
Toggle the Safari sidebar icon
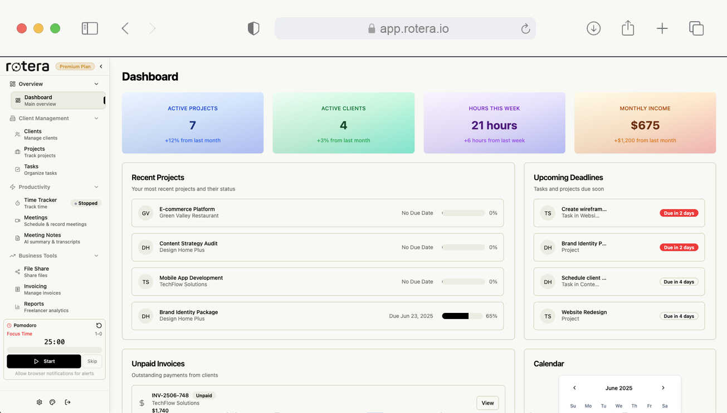click(x=90, y=28)
